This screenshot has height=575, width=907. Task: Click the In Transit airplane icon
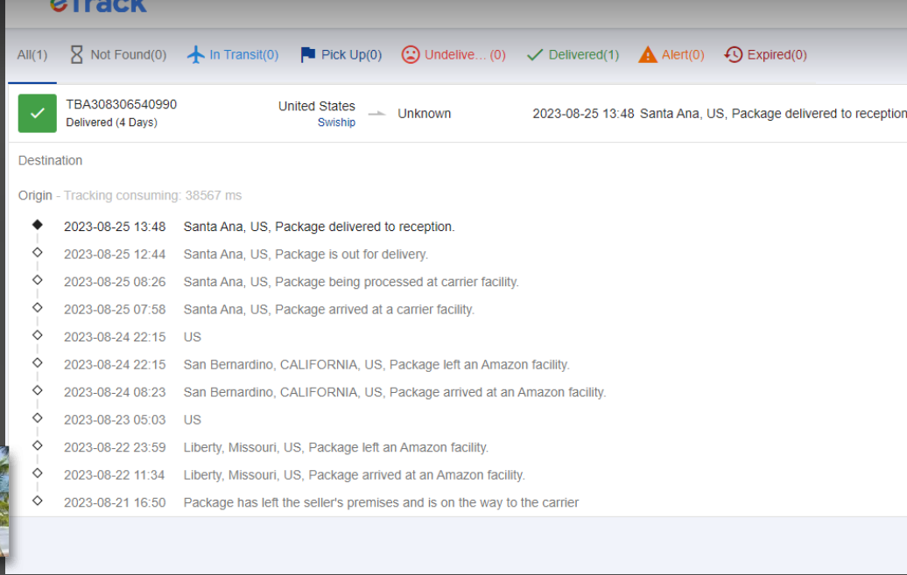[x=196, y=55]
